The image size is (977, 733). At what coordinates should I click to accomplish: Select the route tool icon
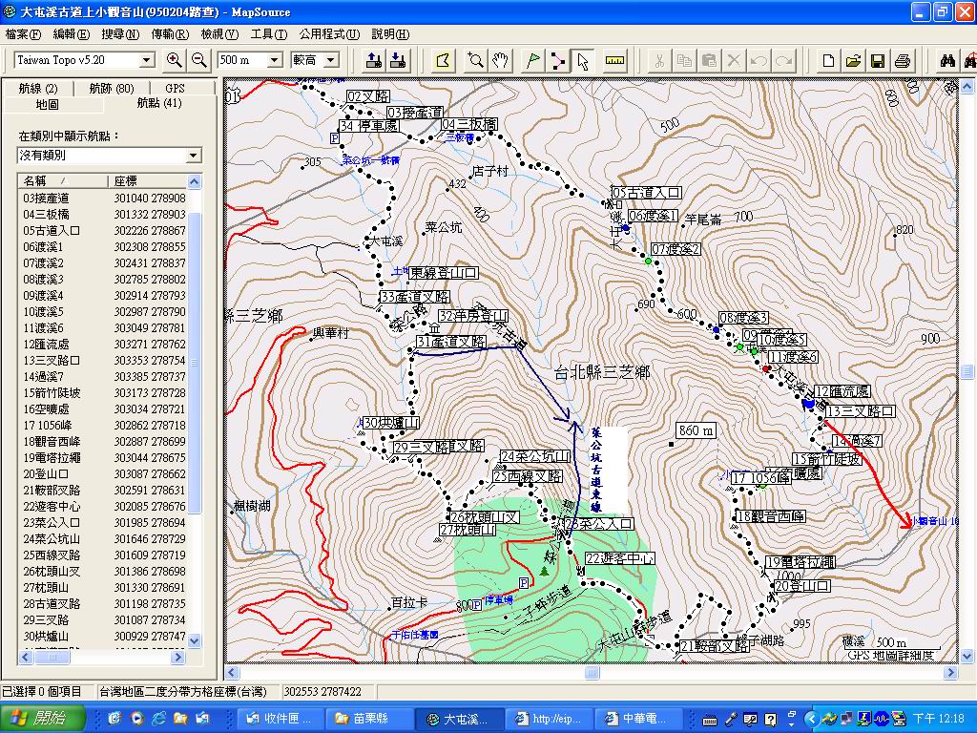(x=557, y=60)
